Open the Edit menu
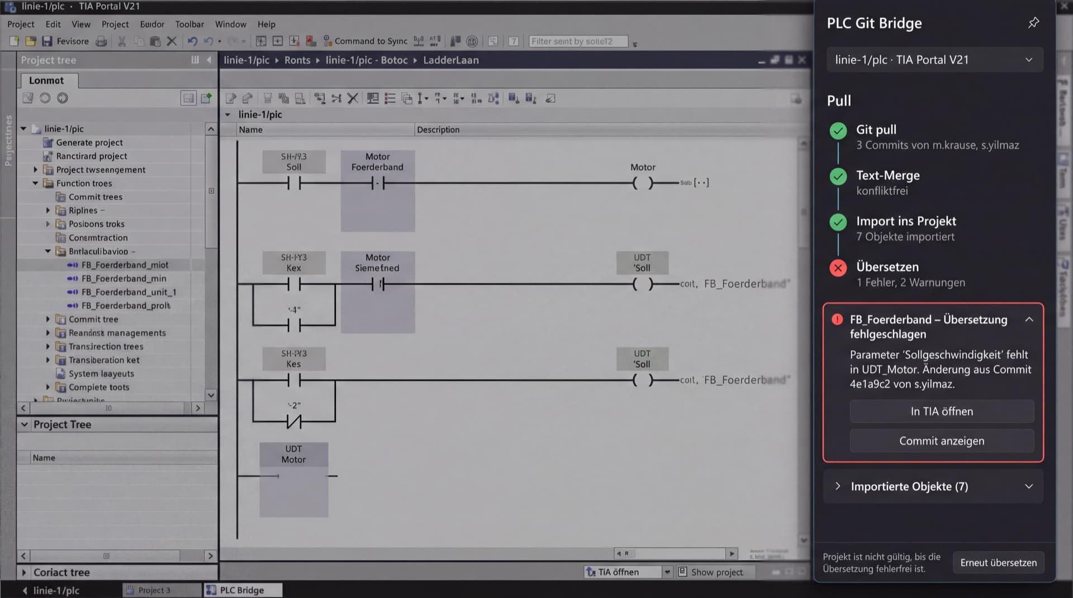 pyautogui.click(x=53, y=24)
